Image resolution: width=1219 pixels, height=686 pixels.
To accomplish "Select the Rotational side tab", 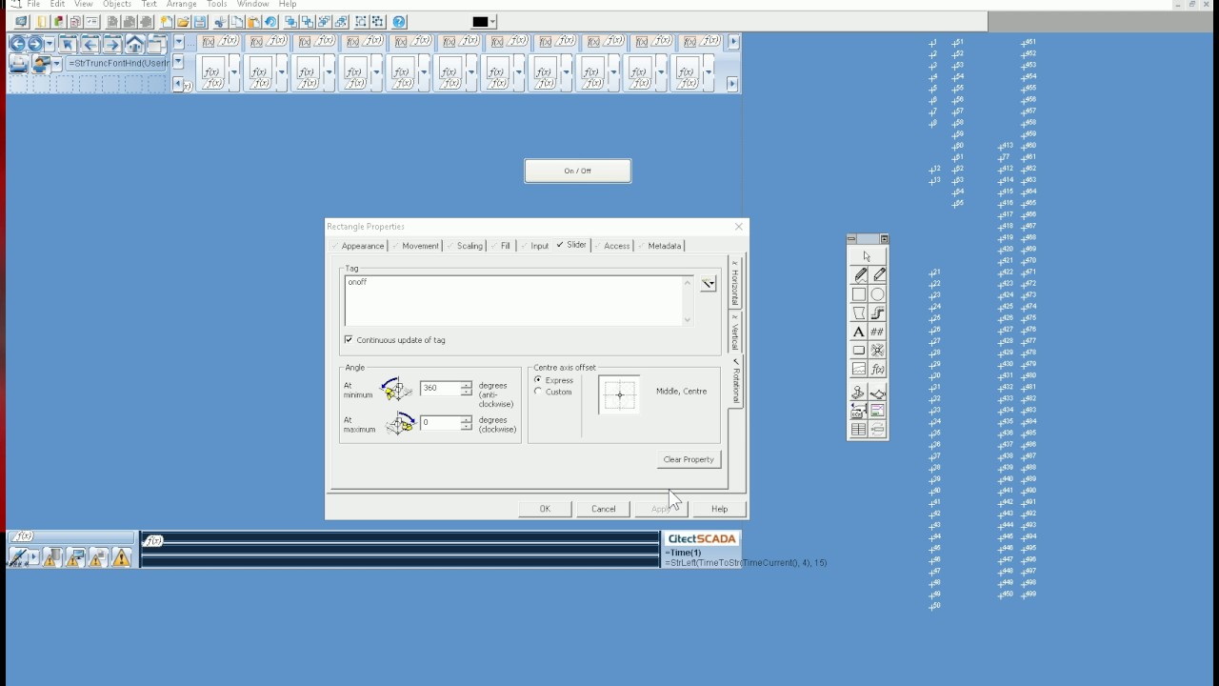I will (735, 380).
